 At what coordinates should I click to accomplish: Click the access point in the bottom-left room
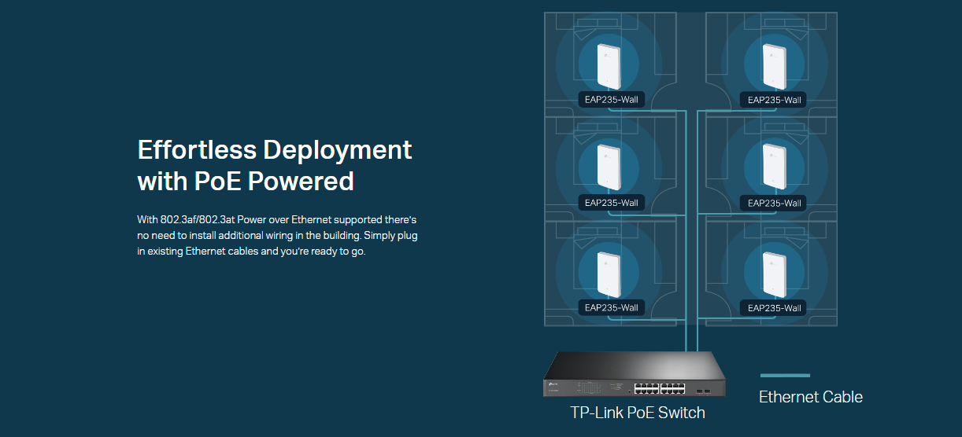tap(609, 272)
